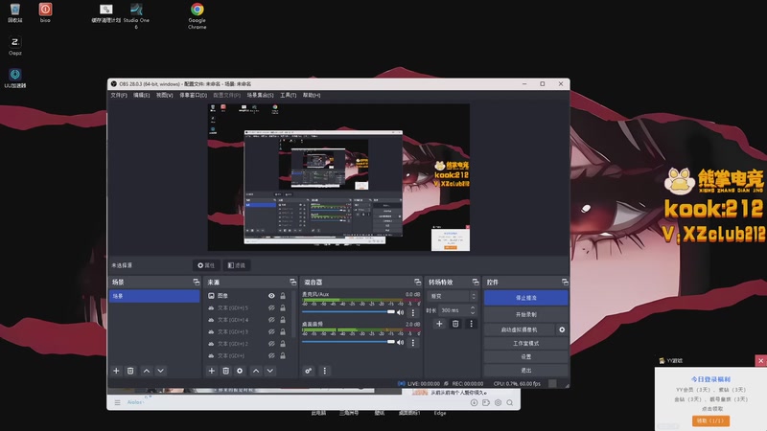Click the 退出 exit button
Image resolution: width=767 pixels, height=431 pixels.
pos(525,371)
